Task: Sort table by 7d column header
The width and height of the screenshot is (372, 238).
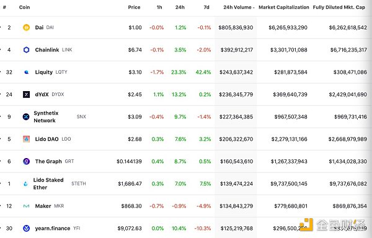Action: 206,7
